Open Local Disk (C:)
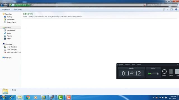This screenshot has width=179, height=100. (x=11, y=47)
